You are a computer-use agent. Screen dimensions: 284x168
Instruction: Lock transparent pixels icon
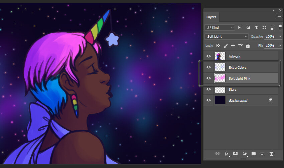[219, 46]
